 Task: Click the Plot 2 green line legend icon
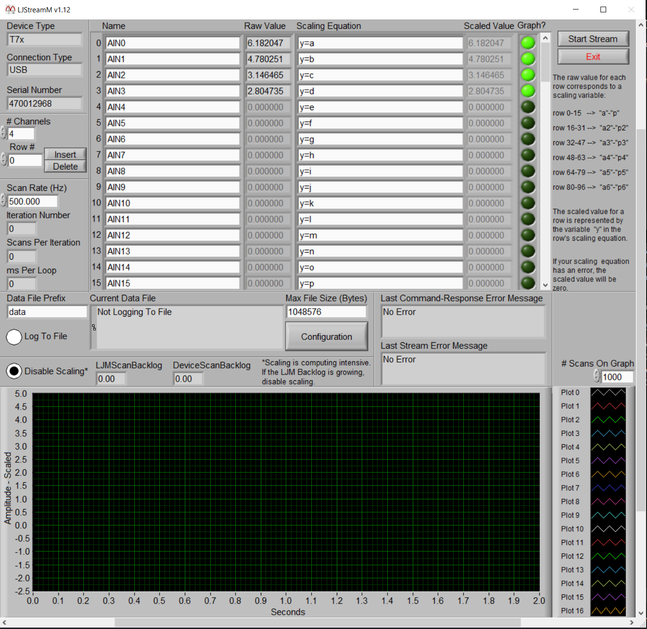coord(608,420)
